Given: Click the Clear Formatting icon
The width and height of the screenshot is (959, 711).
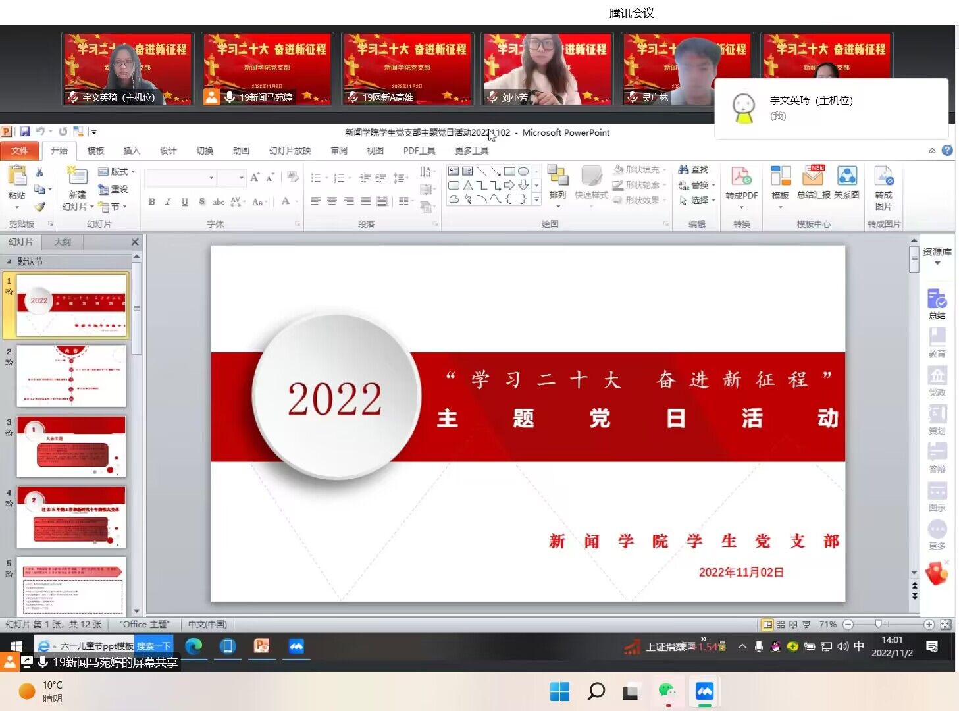Looking at the screenshot, I should point(292,177).
